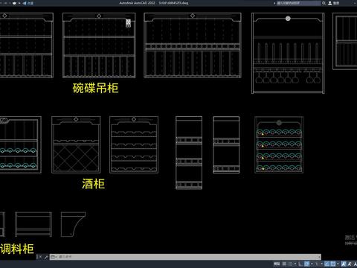
Task: Select the cabinet with hanging wine glasses
Action: tap(288, 53)
